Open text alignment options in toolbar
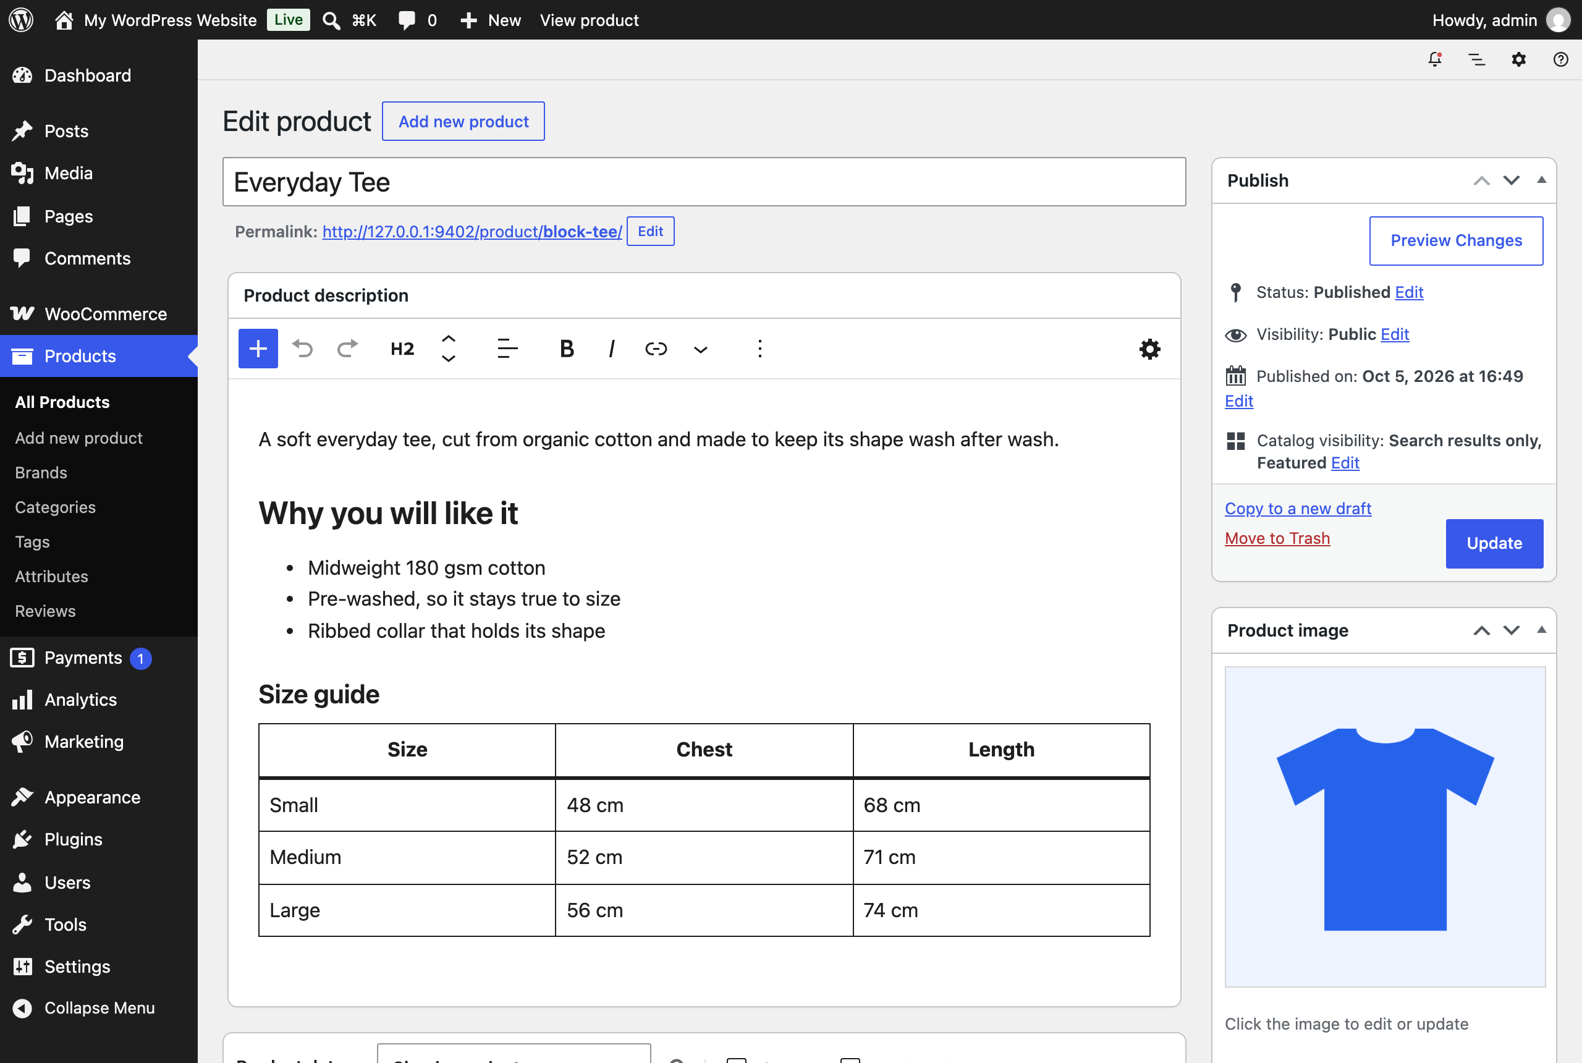Viewport: 1582px width, 1063px height. 507,349
